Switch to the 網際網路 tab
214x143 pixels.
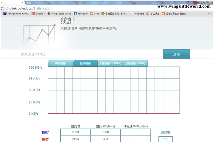coord(60,63)
